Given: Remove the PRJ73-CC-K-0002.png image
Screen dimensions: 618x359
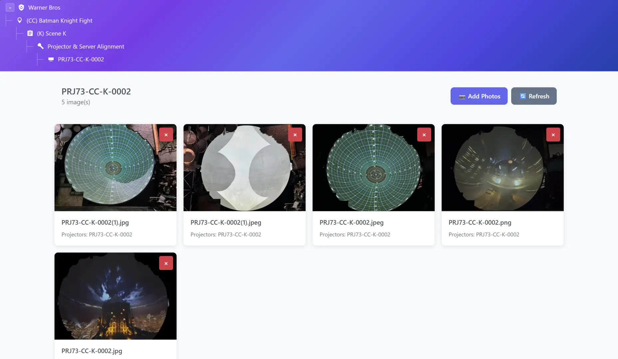Looking at the screenshot, I should coord(553,135).
